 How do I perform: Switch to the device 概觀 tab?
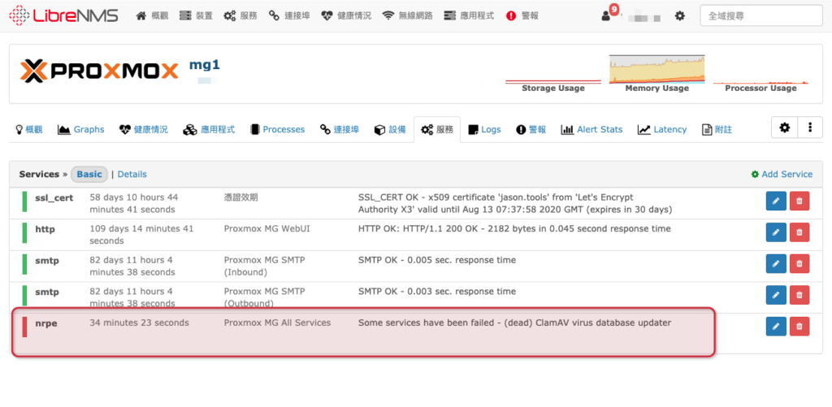tap(28, 129)
